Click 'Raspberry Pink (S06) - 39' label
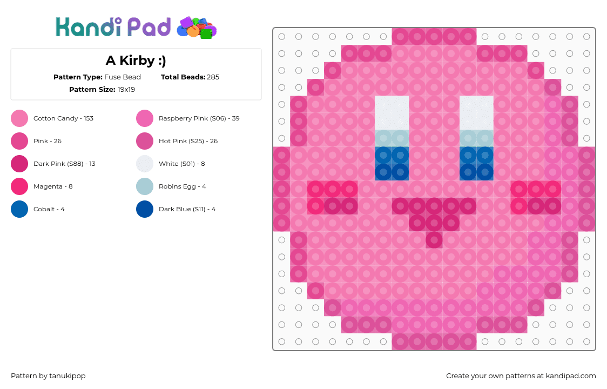This screenshot has height=389, width=607. [199, 118]
